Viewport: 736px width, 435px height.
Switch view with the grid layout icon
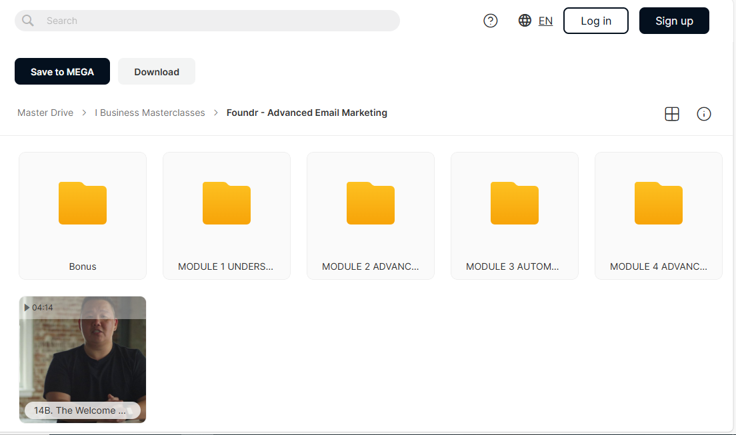pyautogui.click(x=672, y=113)
